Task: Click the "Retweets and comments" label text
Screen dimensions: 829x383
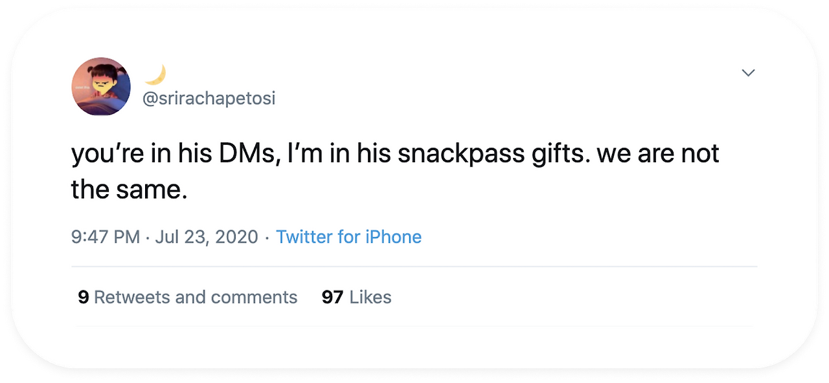Action: pos(196,297)
